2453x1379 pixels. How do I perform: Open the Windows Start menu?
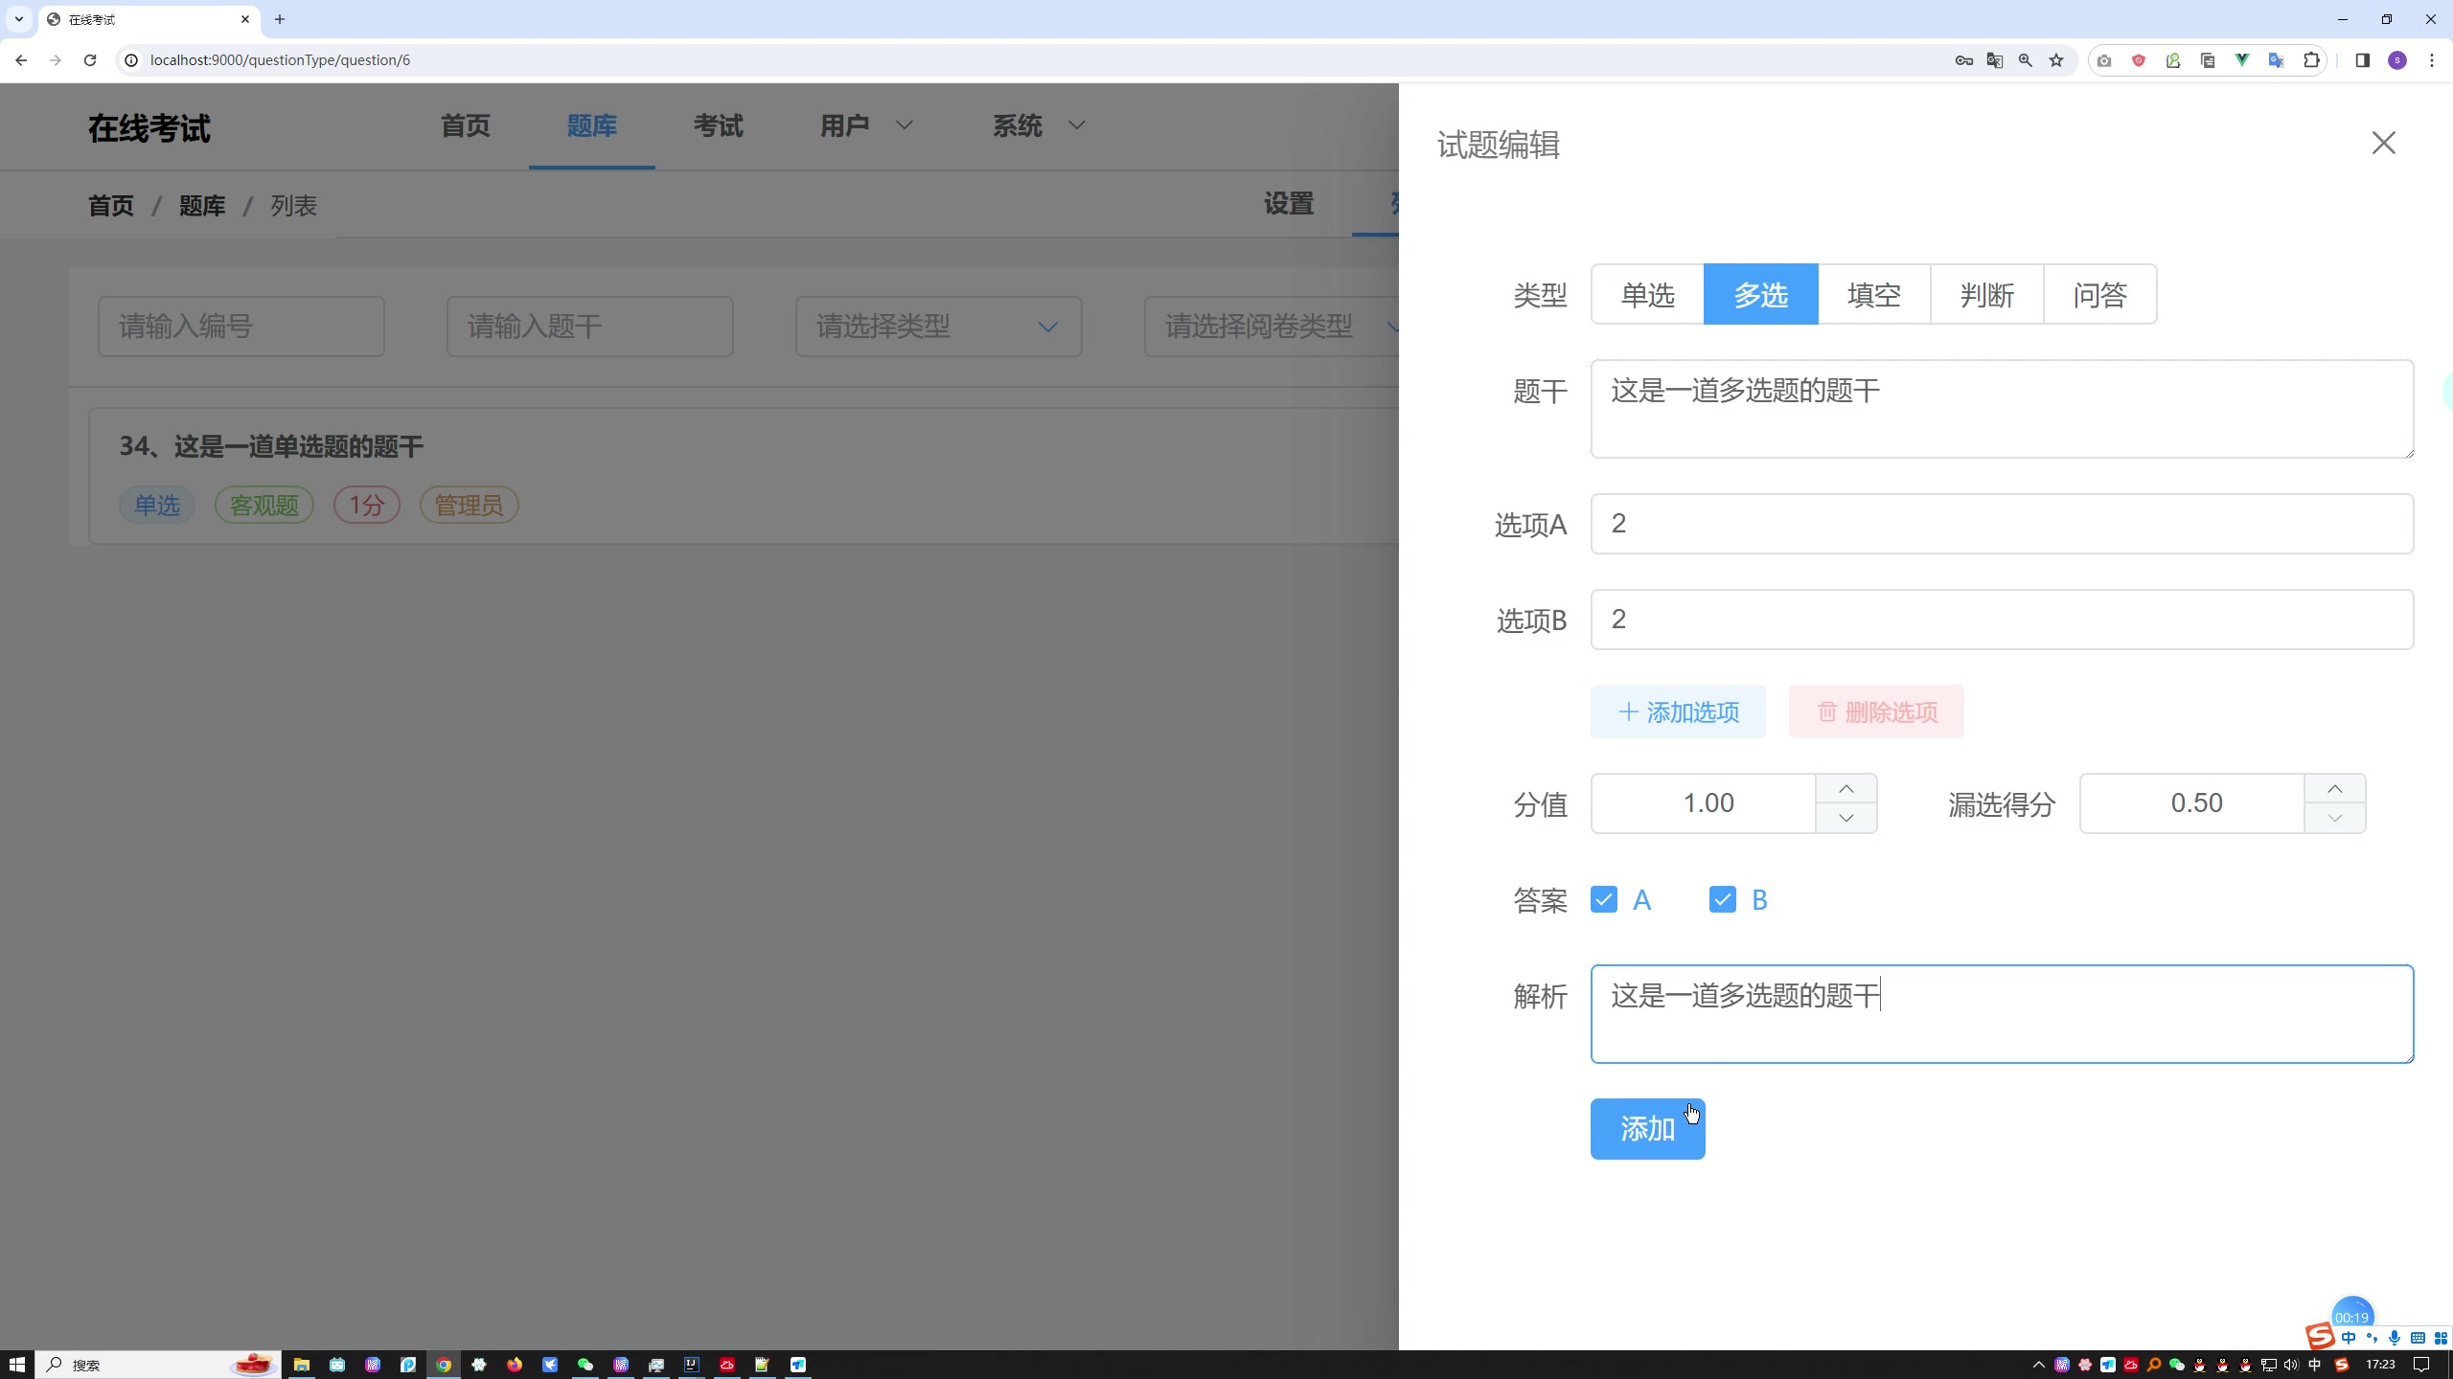coord(17,1365)
